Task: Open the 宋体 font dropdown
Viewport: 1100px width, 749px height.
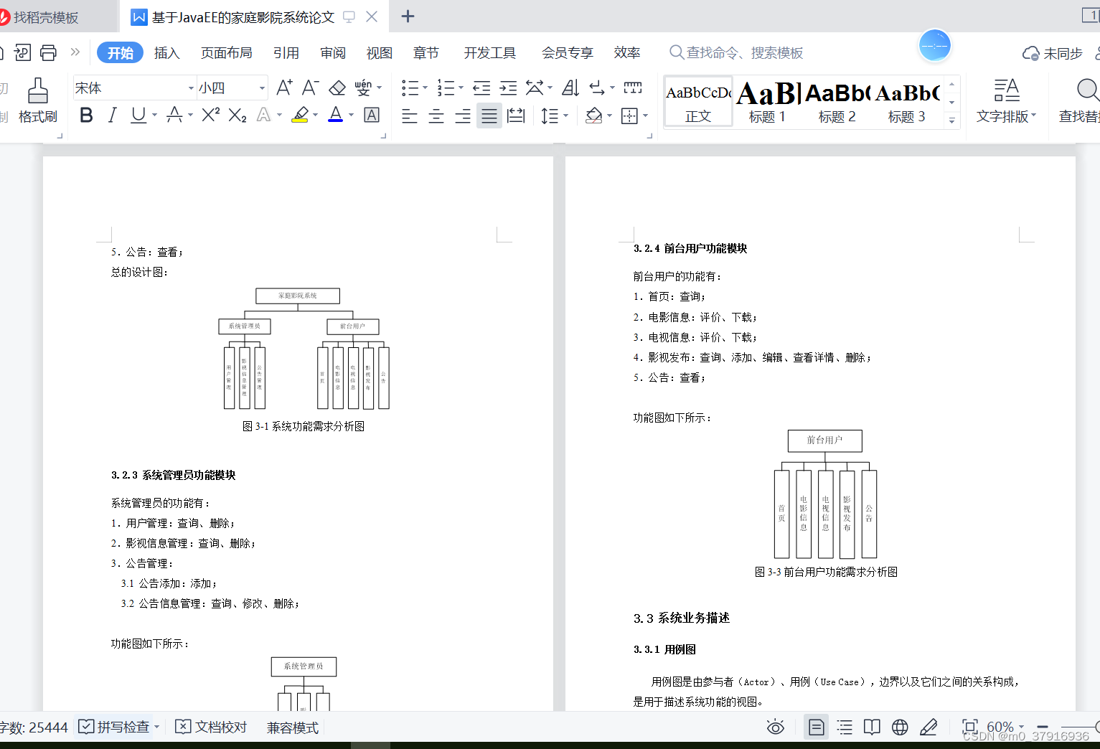Action: (x=189, y=88)
